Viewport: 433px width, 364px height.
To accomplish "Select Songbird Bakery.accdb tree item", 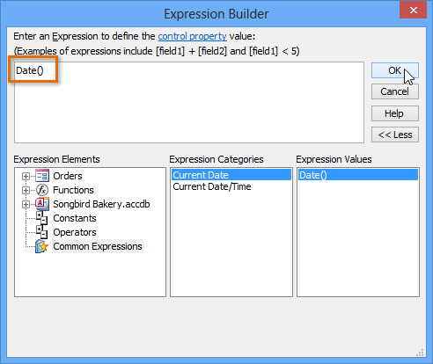I will [x=101, y=204].
